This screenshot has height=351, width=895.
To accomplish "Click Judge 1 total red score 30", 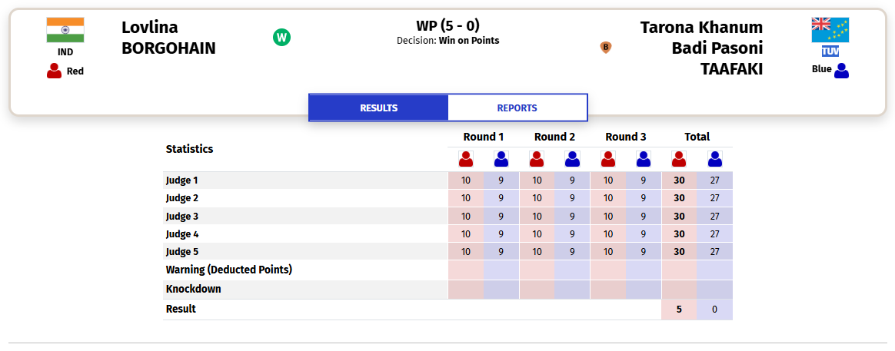I will click(679, 180).
